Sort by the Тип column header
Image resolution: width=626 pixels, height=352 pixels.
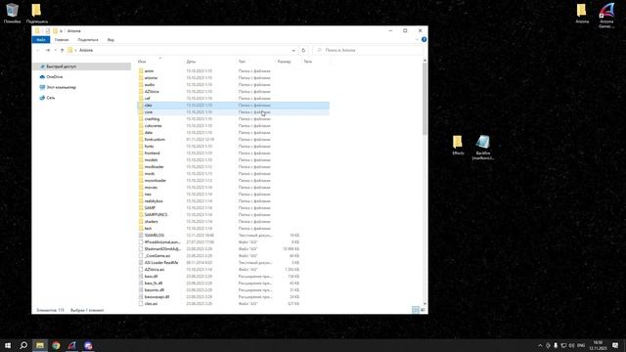pos(242,62)
